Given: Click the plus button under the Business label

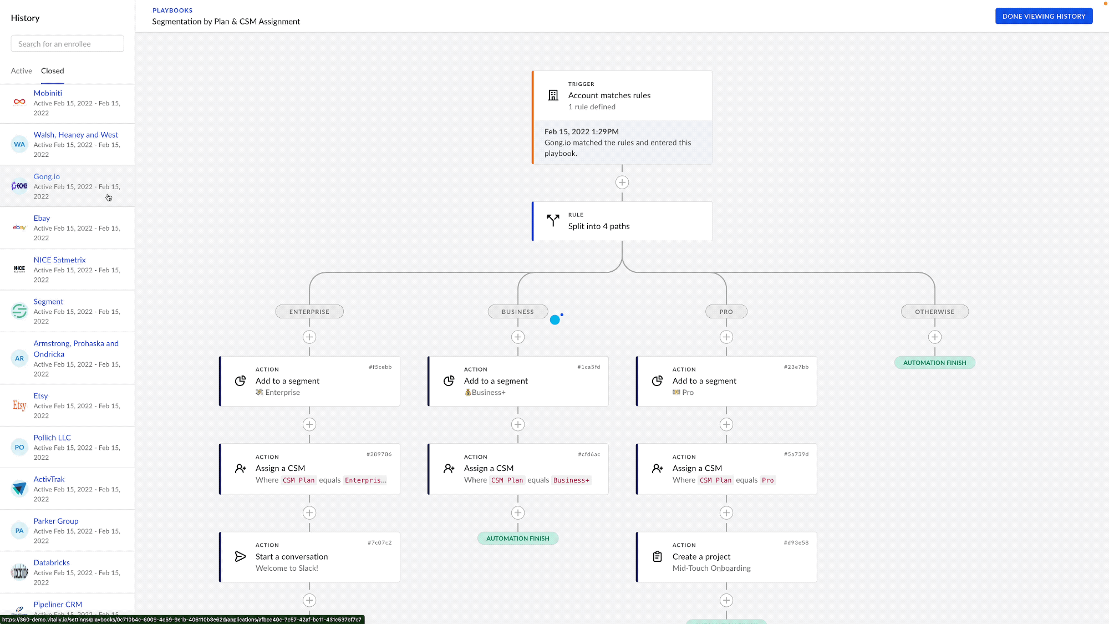Looking at the screenshot, I should pyautogui.click(x=518, y=337).
